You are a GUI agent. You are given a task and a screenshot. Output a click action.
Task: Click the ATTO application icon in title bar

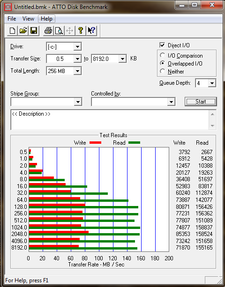[8, 7]
